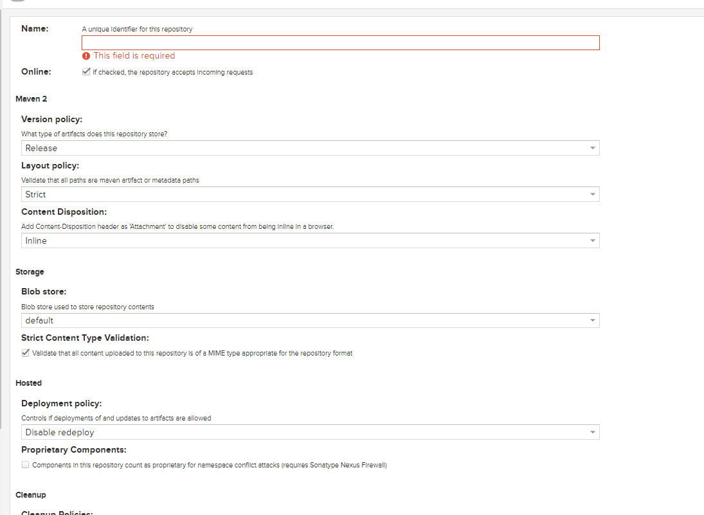Click the Version policy dropdown arrow

coord(592,148)
